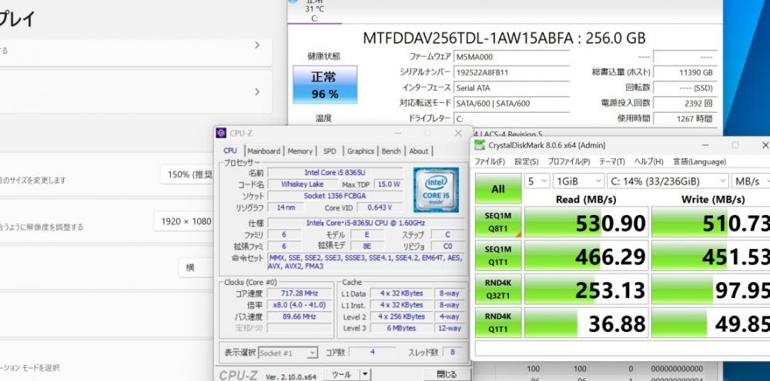This screenshot has height=381, width=770.
Task: Open テーマ(T) menu
Action: 612,161
